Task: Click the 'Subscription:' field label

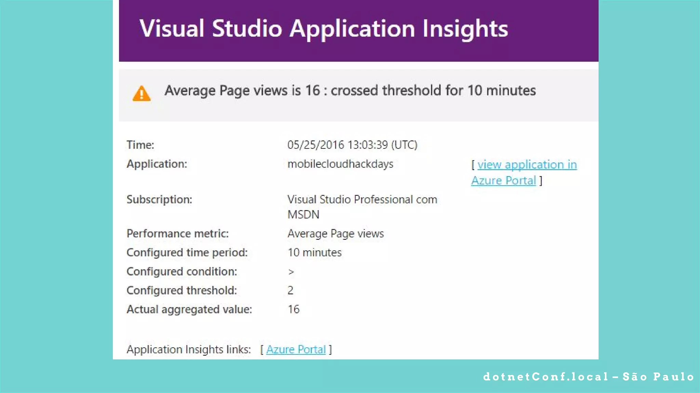Action: point(159,199)
